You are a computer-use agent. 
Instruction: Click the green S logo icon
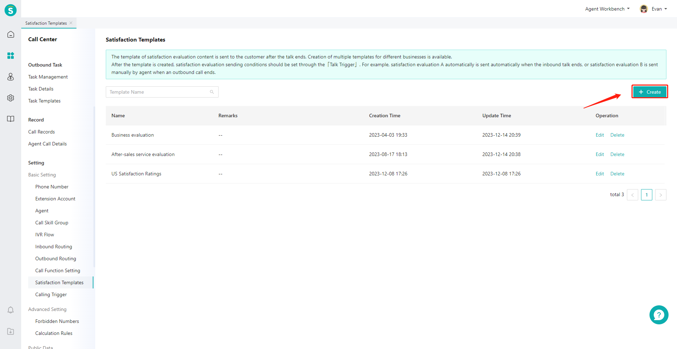11,10
